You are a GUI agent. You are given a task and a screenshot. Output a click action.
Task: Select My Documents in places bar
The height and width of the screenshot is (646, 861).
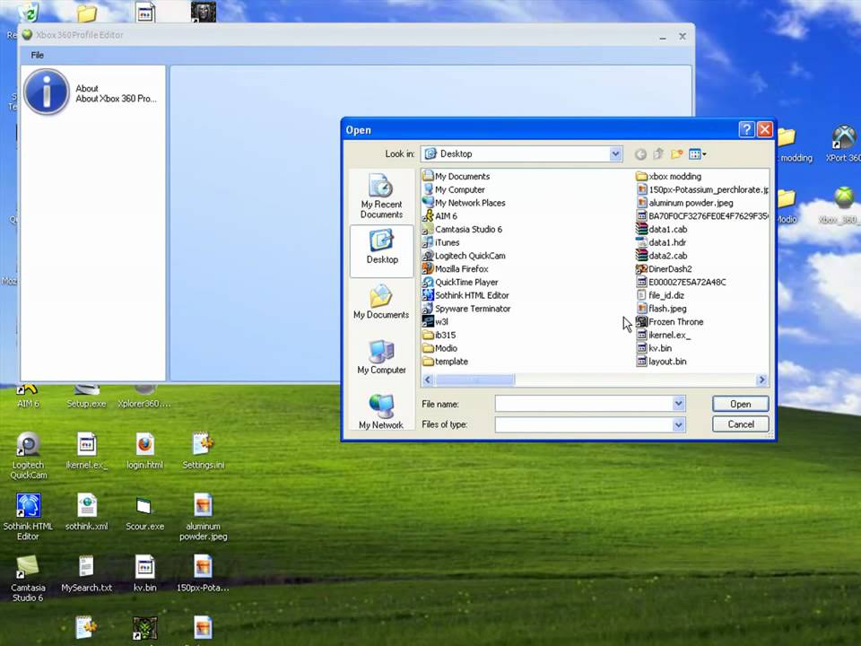381,301
